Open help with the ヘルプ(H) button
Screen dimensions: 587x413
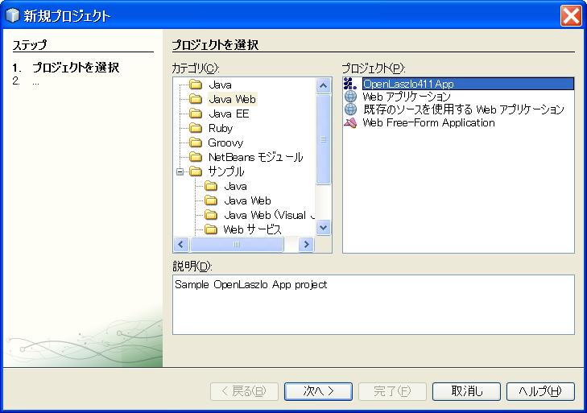click(x=540, y=391)
